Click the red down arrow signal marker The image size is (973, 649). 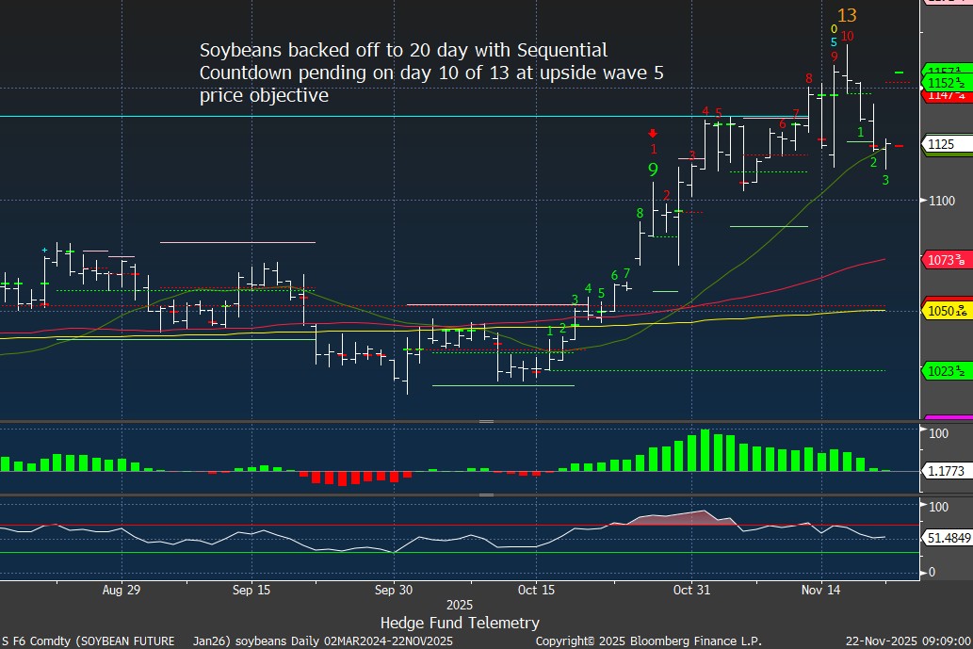(x=653, y=134)
